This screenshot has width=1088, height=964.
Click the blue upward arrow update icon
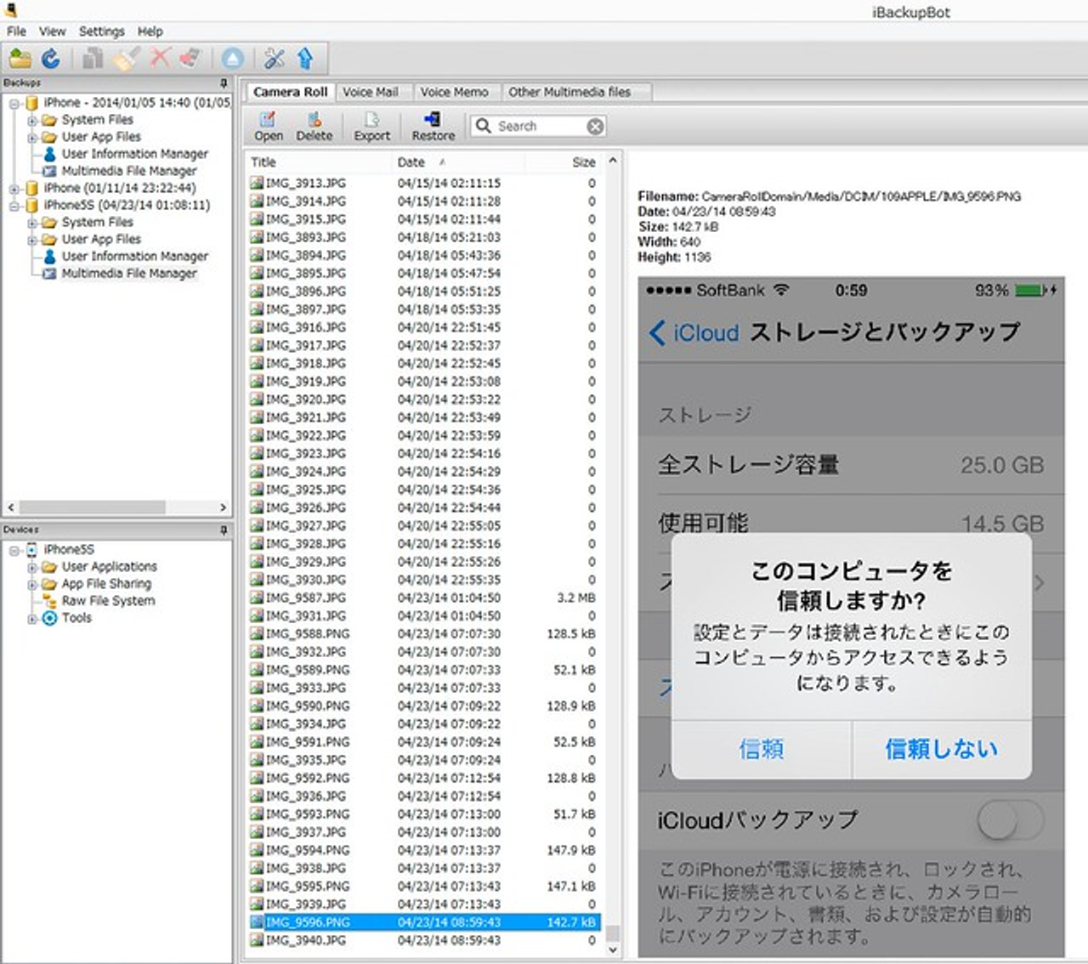click(x=306, y=58)
